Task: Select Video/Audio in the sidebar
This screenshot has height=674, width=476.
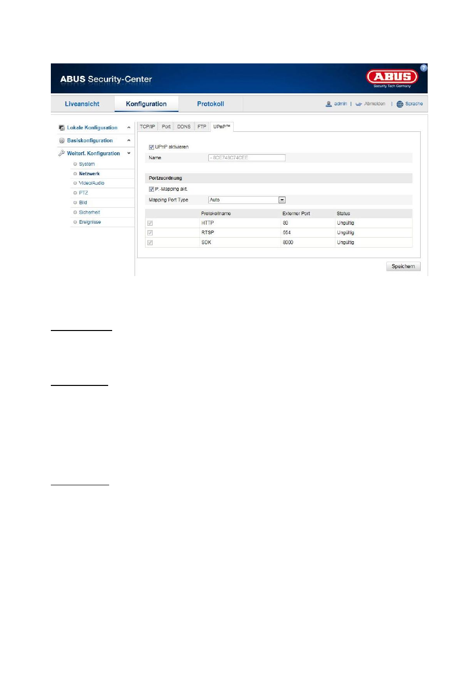Action: coord(92,183)
